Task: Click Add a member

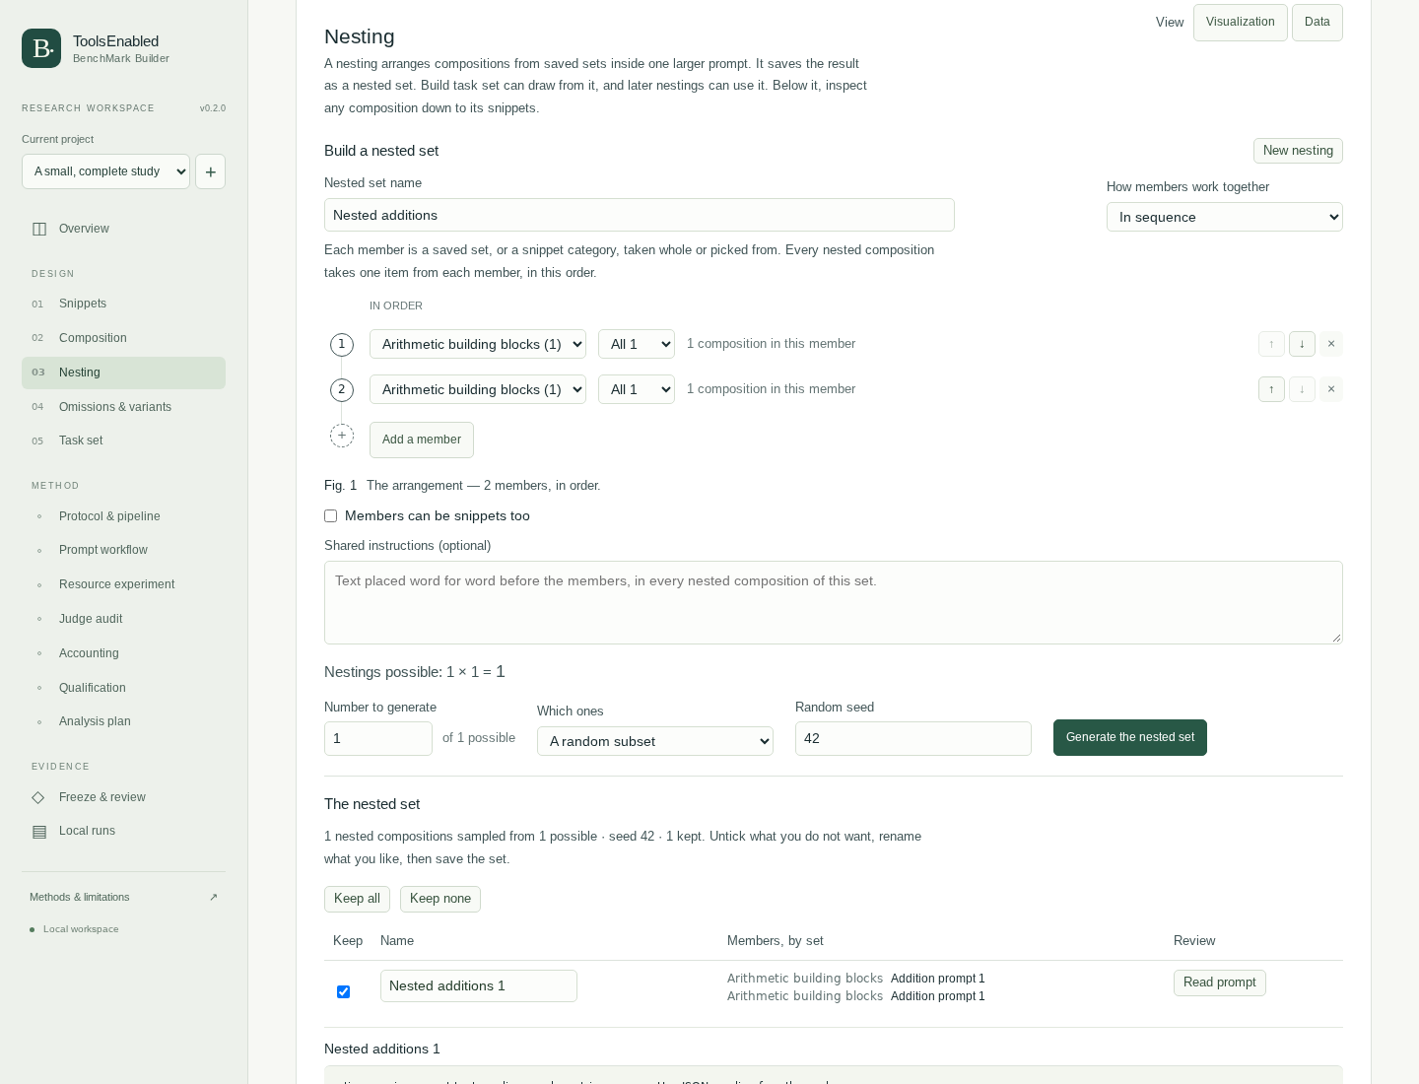Action: (422, 440)
